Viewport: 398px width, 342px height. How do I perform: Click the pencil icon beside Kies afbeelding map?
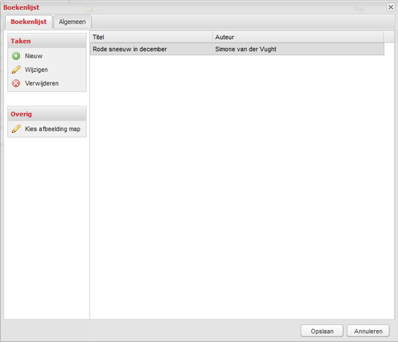pyautogui.click(x=17, y=129)
